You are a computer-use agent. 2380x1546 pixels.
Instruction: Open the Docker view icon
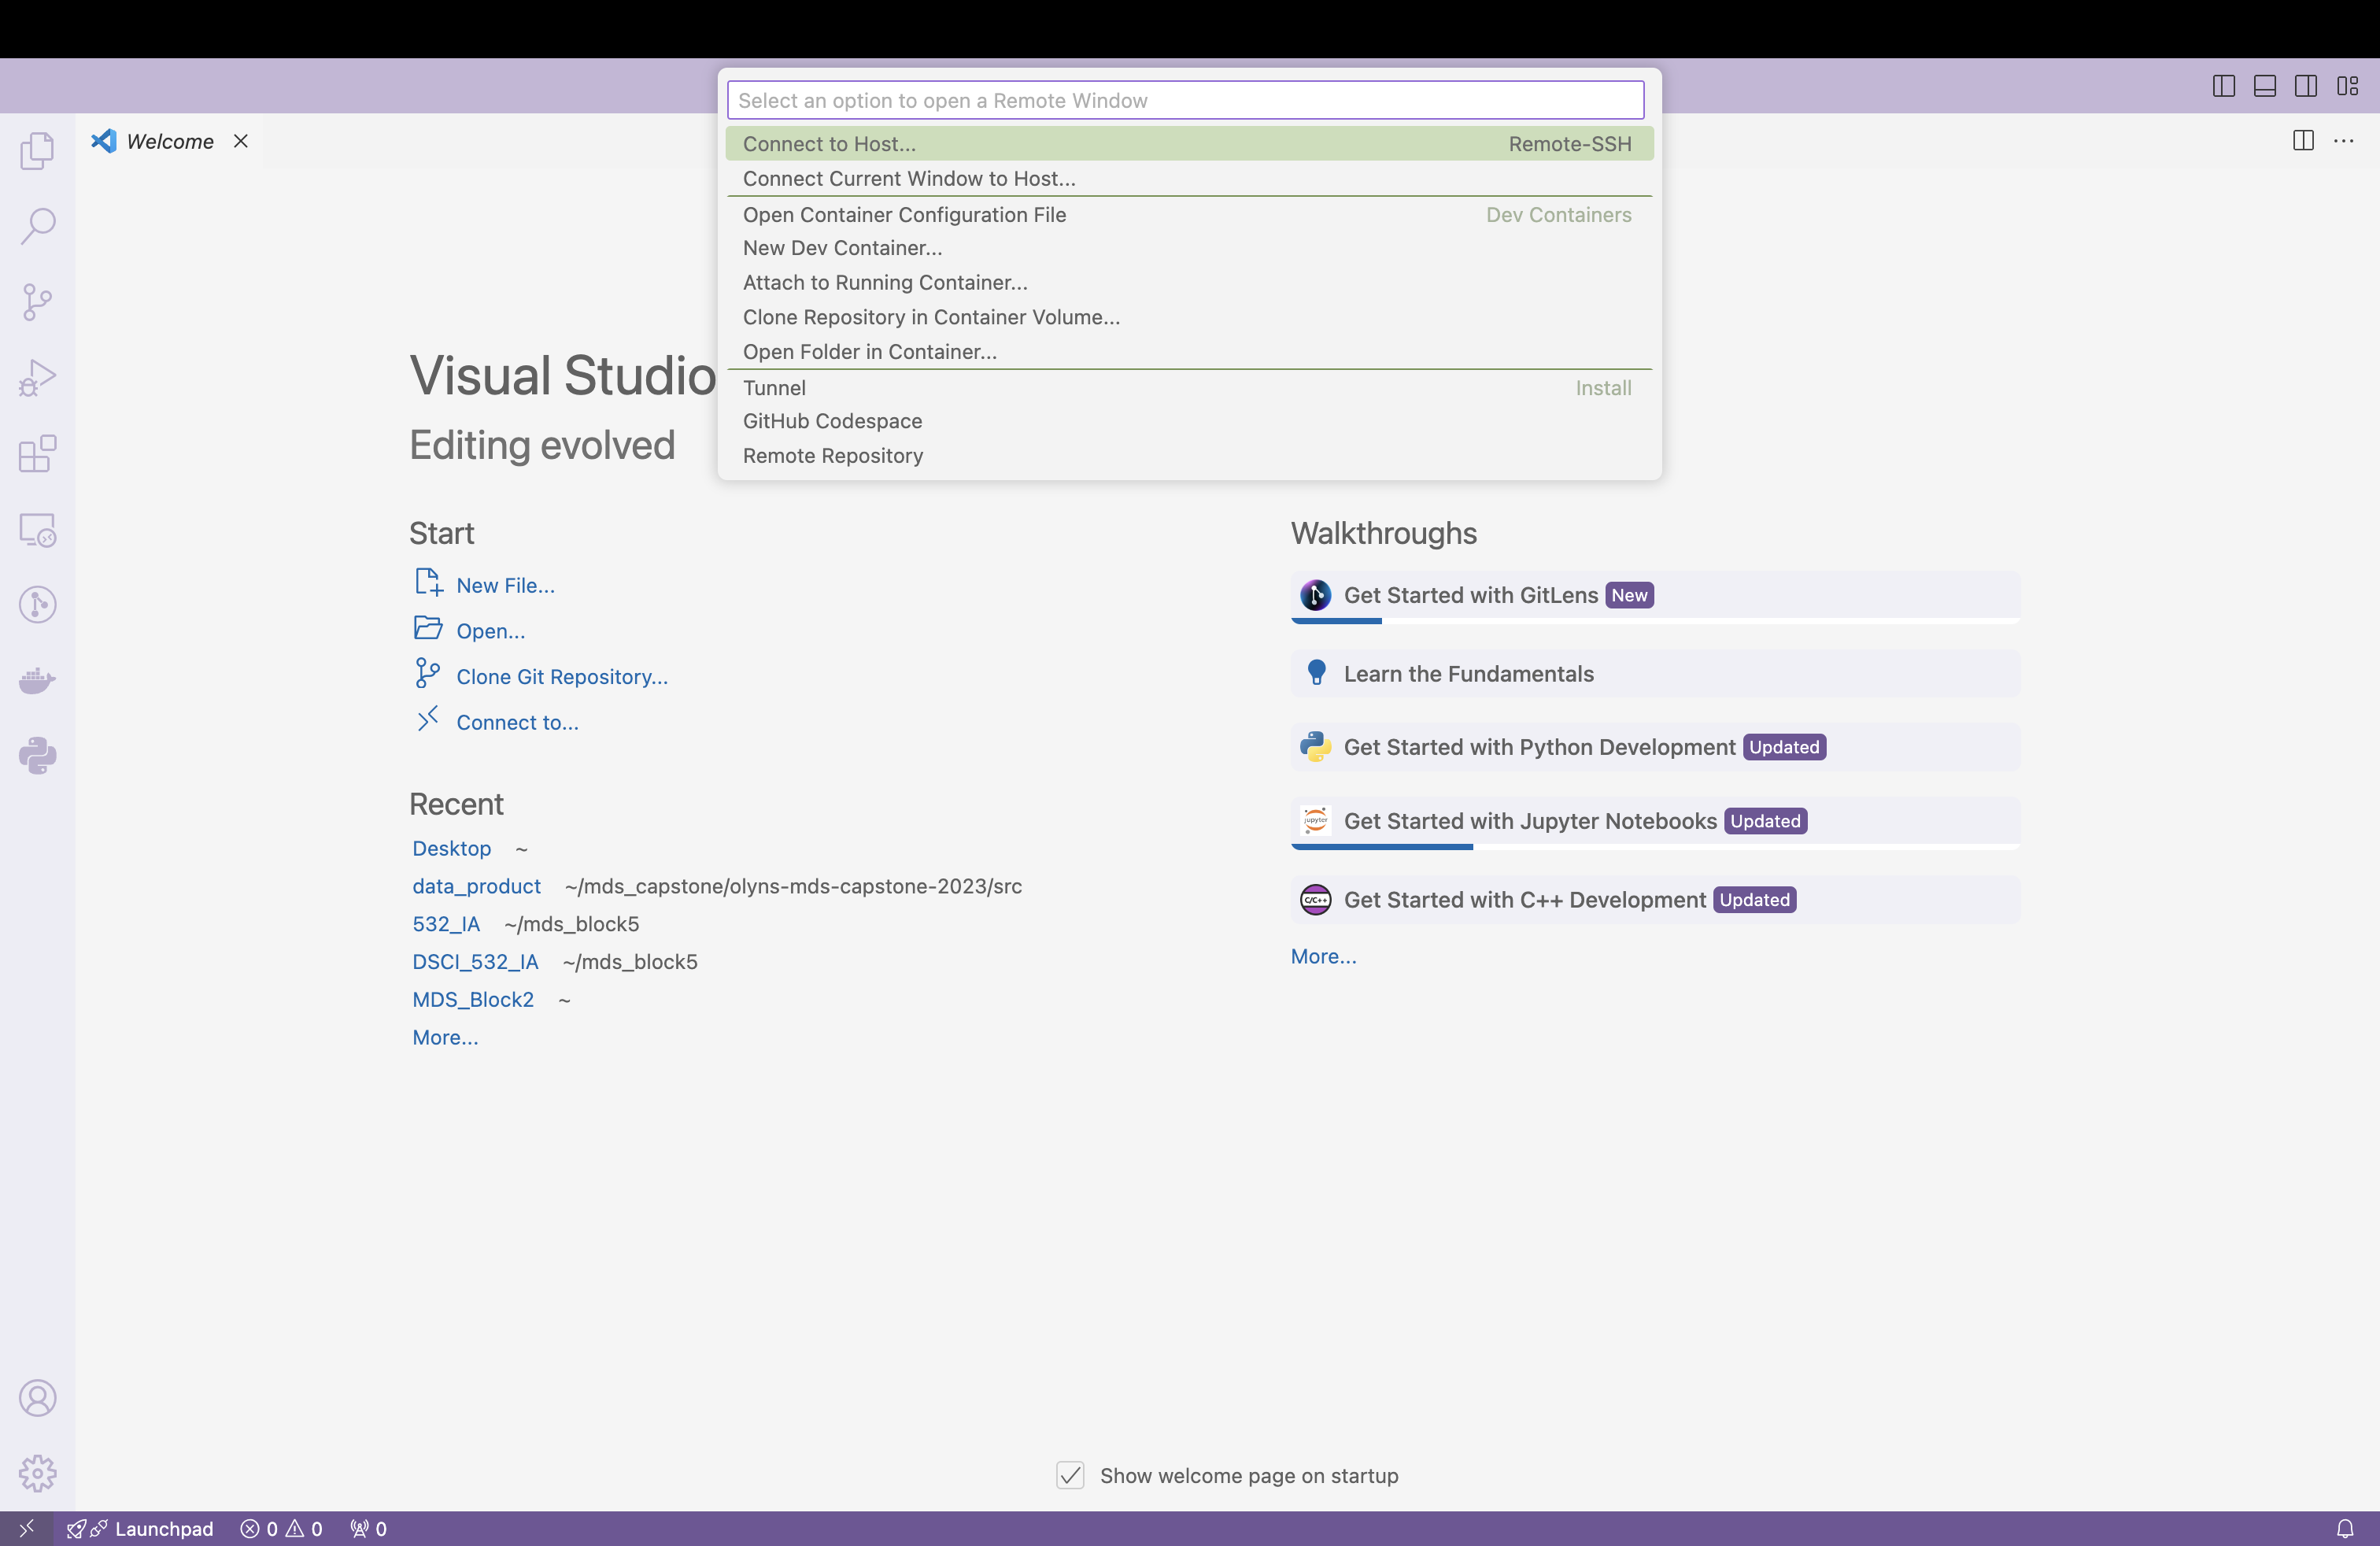tap(37, 681)
